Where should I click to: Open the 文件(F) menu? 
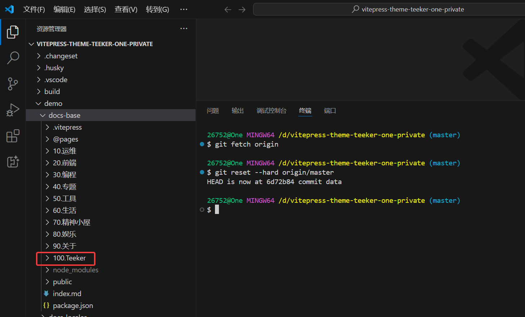(34, 9)
